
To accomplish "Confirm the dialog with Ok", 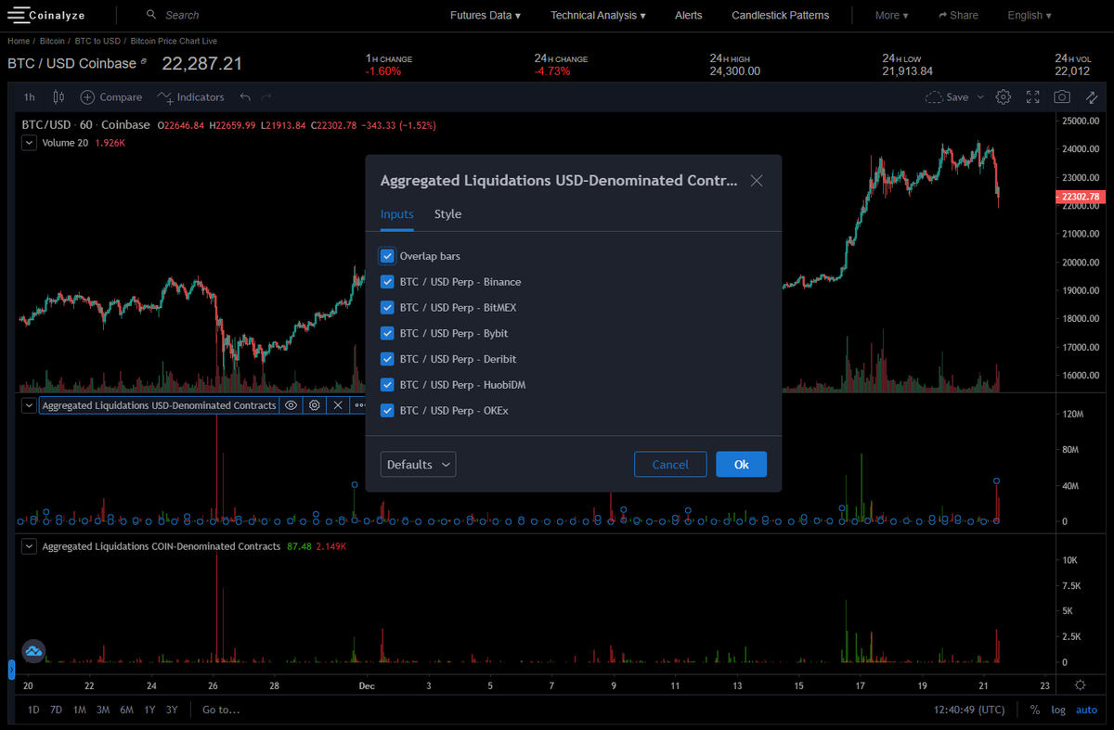I will pyautogui.click(x=741, y=465).
